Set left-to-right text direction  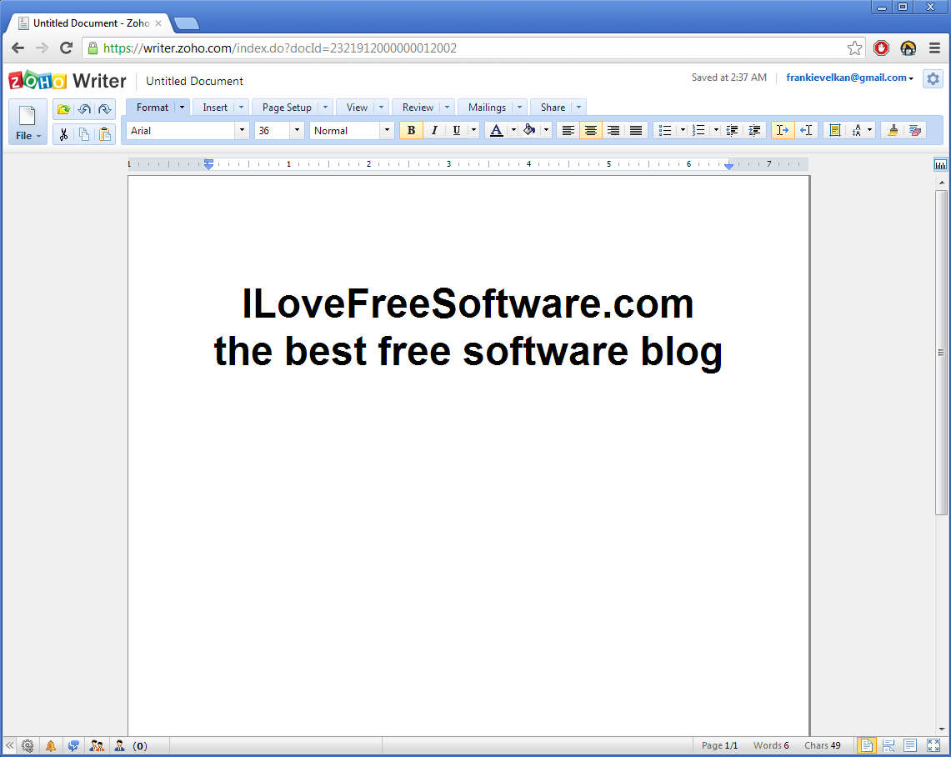click(x=783, y=130)
